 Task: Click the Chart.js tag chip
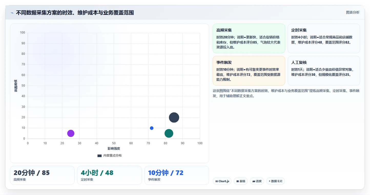pyautogui.click(x=222, y=181)
